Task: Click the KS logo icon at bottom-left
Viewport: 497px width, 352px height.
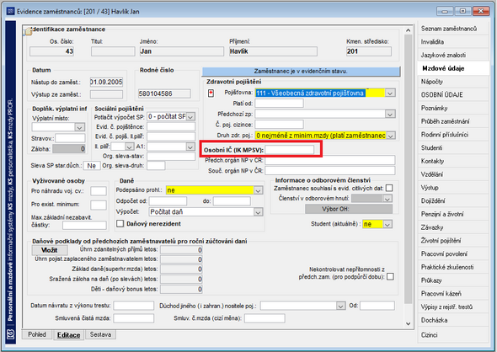Action: pyautogui.click(x=10, y=335)
